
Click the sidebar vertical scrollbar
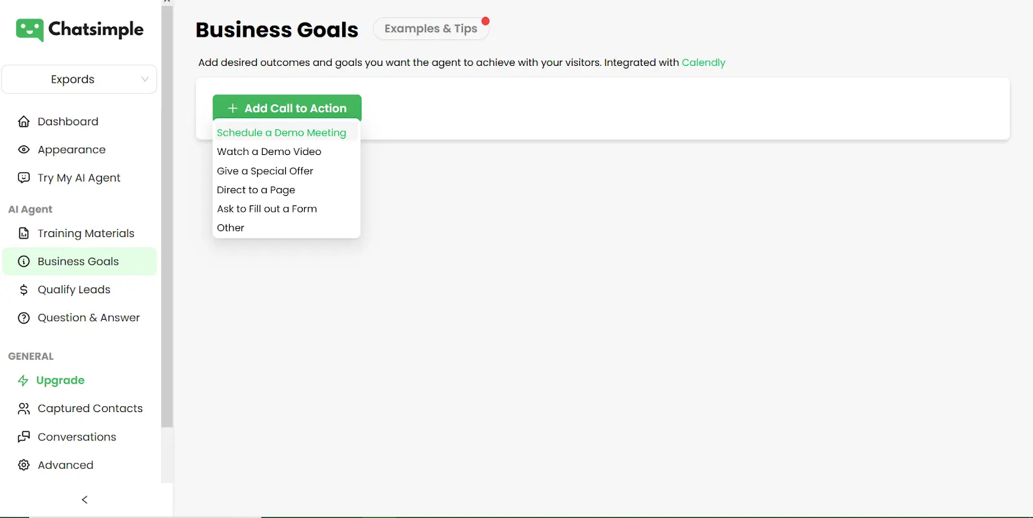167,213
